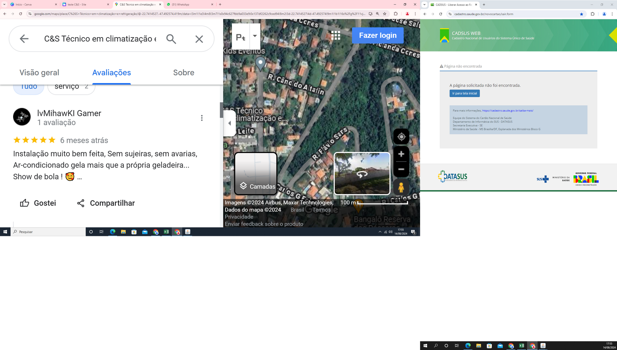Open Microsoft Edge from the left taskbar
Screen dimensions: 617x350
click(x=113, y=232)
